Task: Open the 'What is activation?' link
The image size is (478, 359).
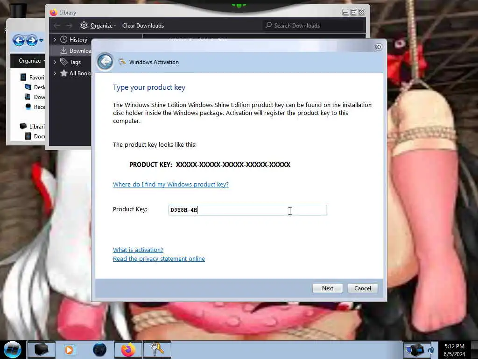Action: [138, 250]
